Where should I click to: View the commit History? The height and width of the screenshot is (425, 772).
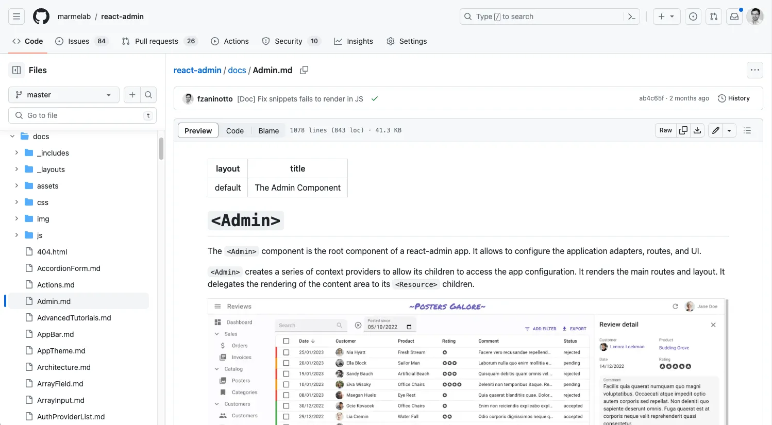(733, 98)
